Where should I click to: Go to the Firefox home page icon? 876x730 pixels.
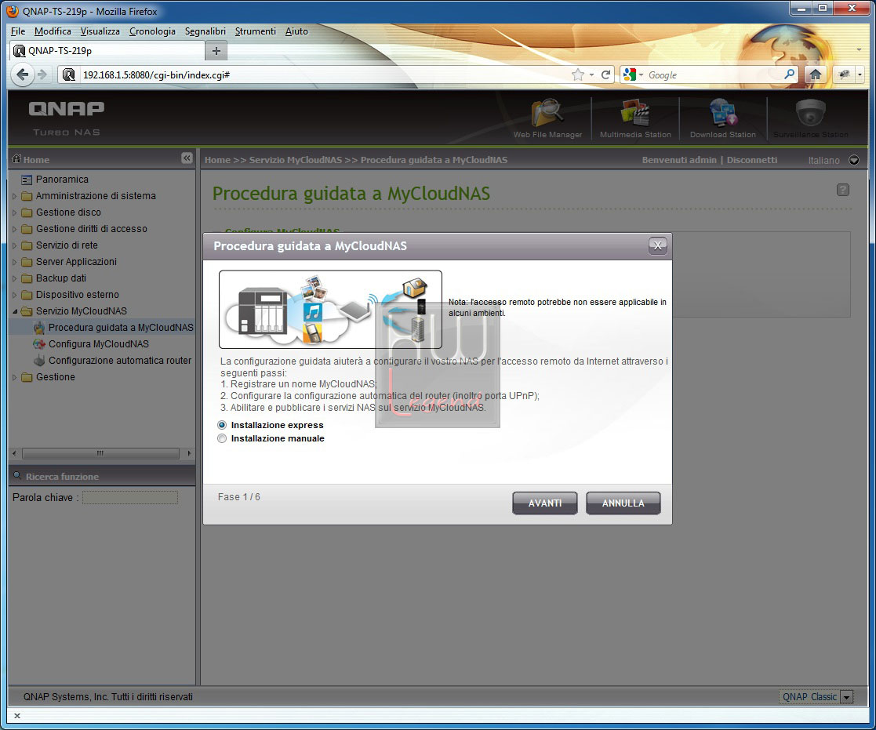point(815,74)
